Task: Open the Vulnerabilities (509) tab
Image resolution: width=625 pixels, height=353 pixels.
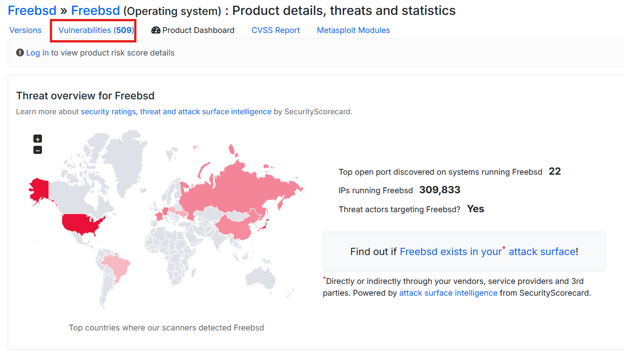Action: click(x=96, y=30)
